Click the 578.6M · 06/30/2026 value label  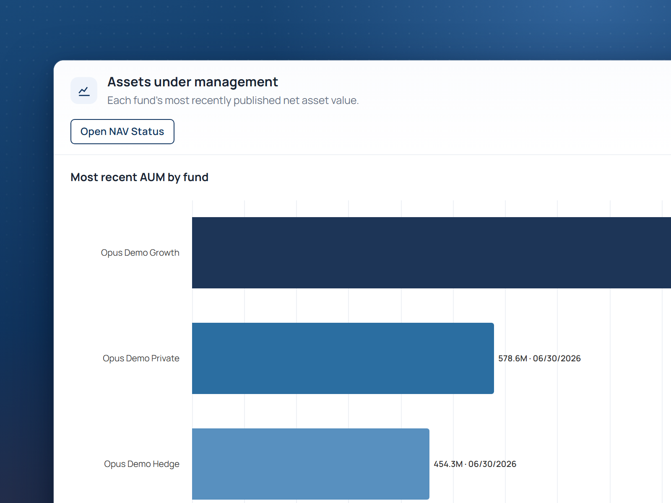[x=539, y=358]
